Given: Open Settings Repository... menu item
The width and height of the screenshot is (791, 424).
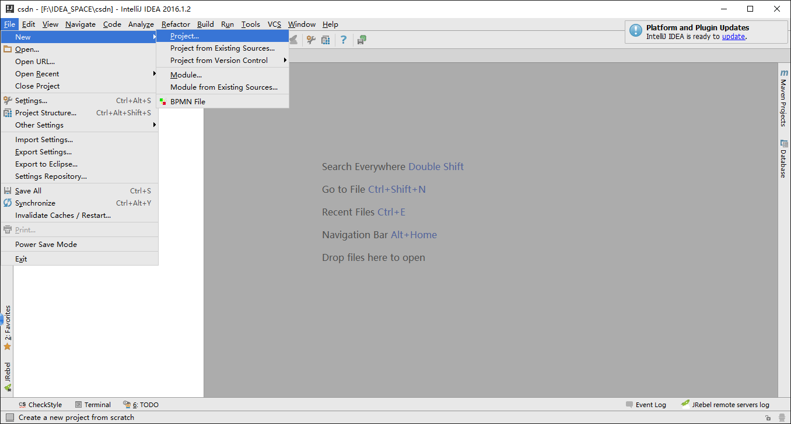Looking at the screenshot, I should pos(79,176).
